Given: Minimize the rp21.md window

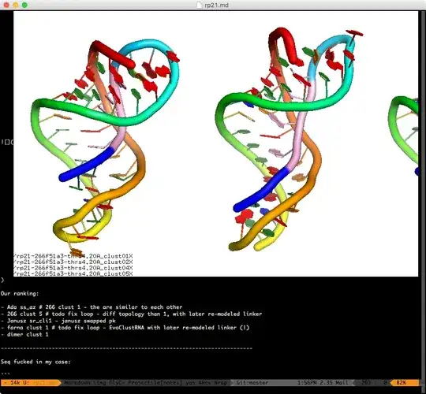Looking at the screenshot, I should (16, 5).
